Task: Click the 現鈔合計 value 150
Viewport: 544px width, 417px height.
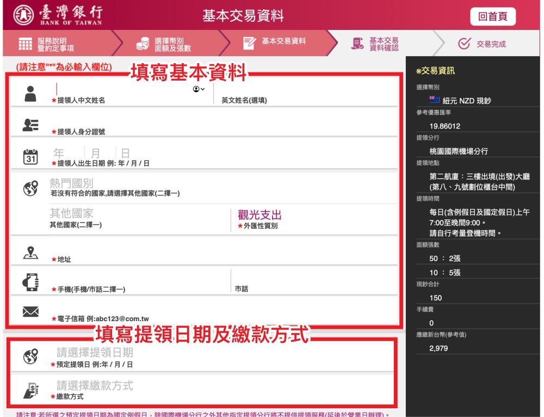Action: 436,298
